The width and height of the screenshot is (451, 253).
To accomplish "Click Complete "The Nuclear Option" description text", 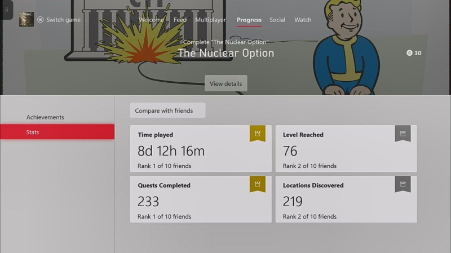I will [x=226, y=42].
